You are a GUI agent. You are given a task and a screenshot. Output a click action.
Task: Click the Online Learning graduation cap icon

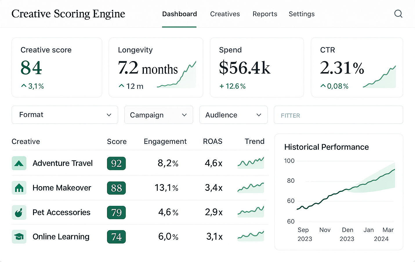tap(19, 237)
